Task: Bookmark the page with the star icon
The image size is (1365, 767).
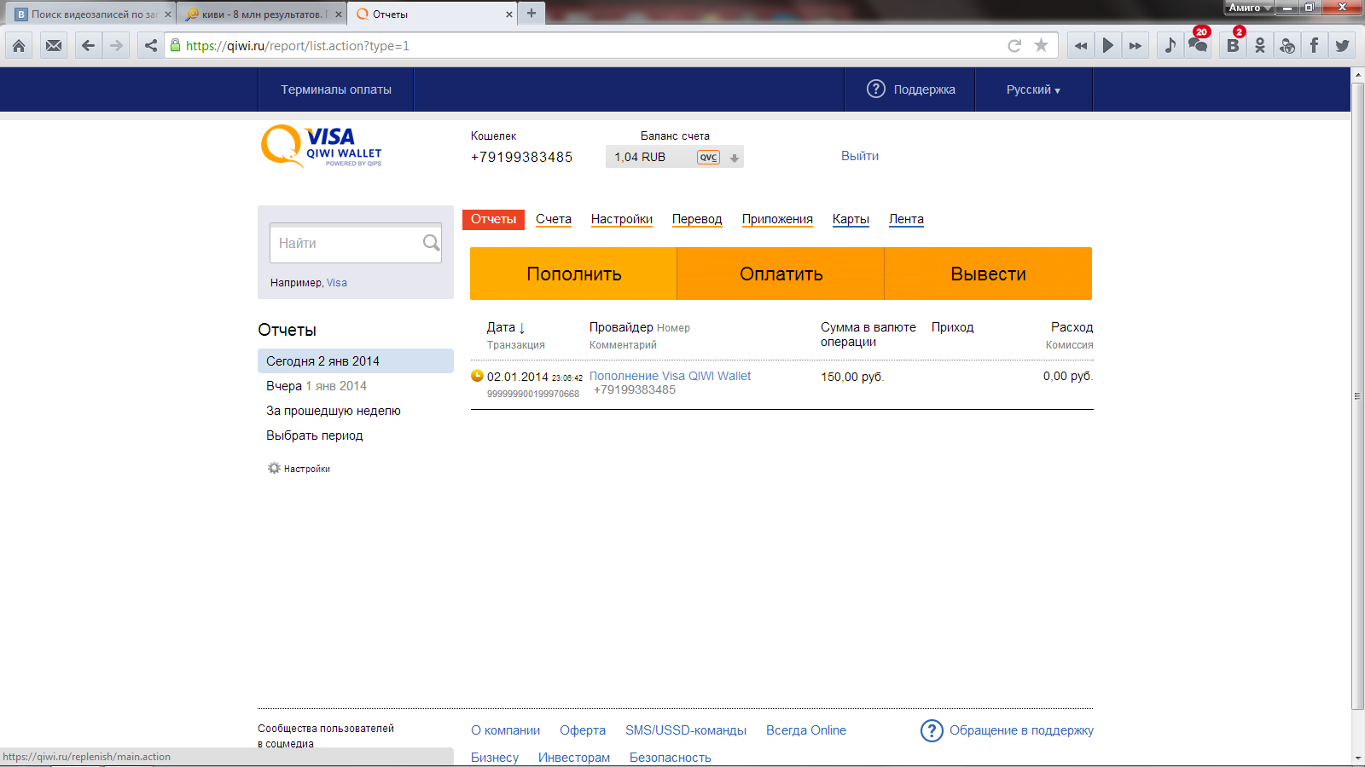Action: tap(1041, 46)
